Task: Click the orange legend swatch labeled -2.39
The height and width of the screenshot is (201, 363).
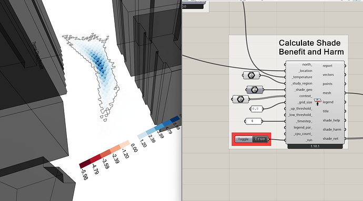Action: pos(115,149)
